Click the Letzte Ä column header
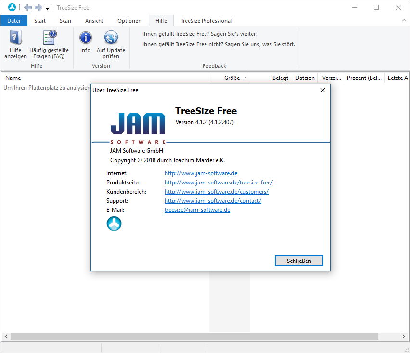The height and width of the screenshot is (353, 410). point(397,78)
